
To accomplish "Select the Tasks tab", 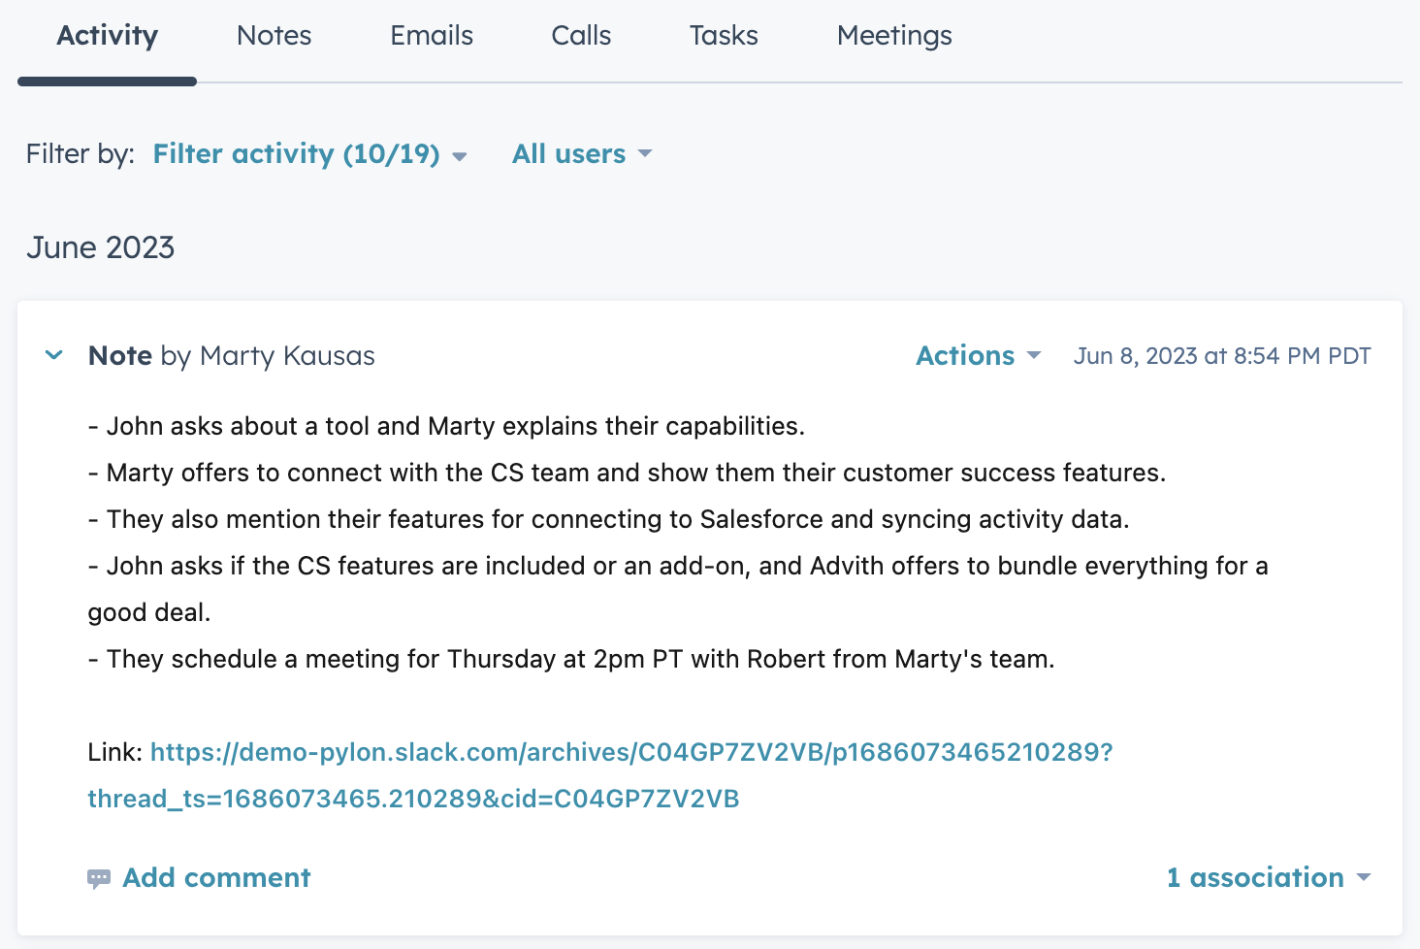I will [x=724, y=36].
